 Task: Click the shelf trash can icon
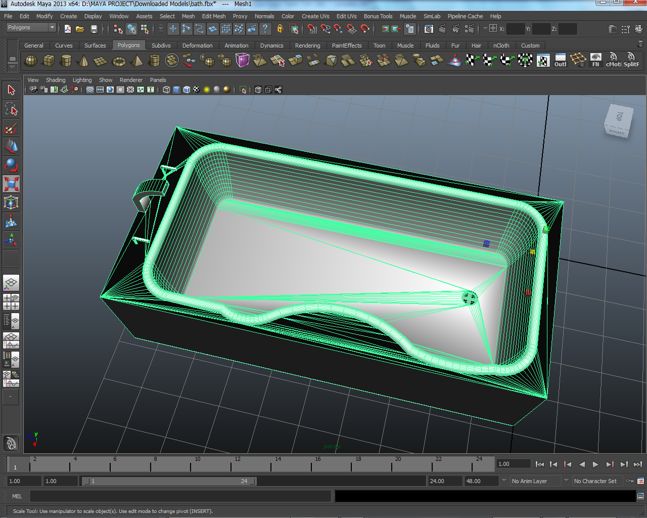pos(640,45)
